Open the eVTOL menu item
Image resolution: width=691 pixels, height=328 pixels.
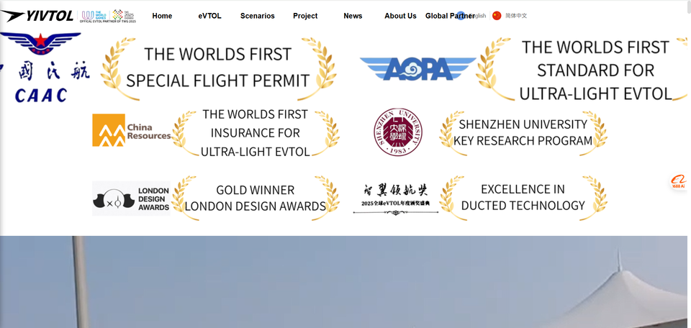[209, 16]
